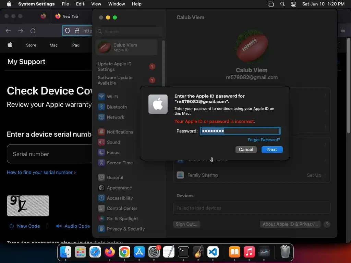351x263 pixels.
Task: Click Store in the Apple site navigation
Action: [x=31, y=45]
